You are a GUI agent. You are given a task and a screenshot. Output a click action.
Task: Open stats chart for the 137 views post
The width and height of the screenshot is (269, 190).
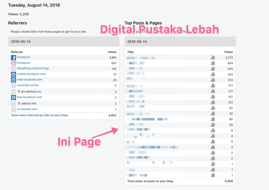point(213,97)
